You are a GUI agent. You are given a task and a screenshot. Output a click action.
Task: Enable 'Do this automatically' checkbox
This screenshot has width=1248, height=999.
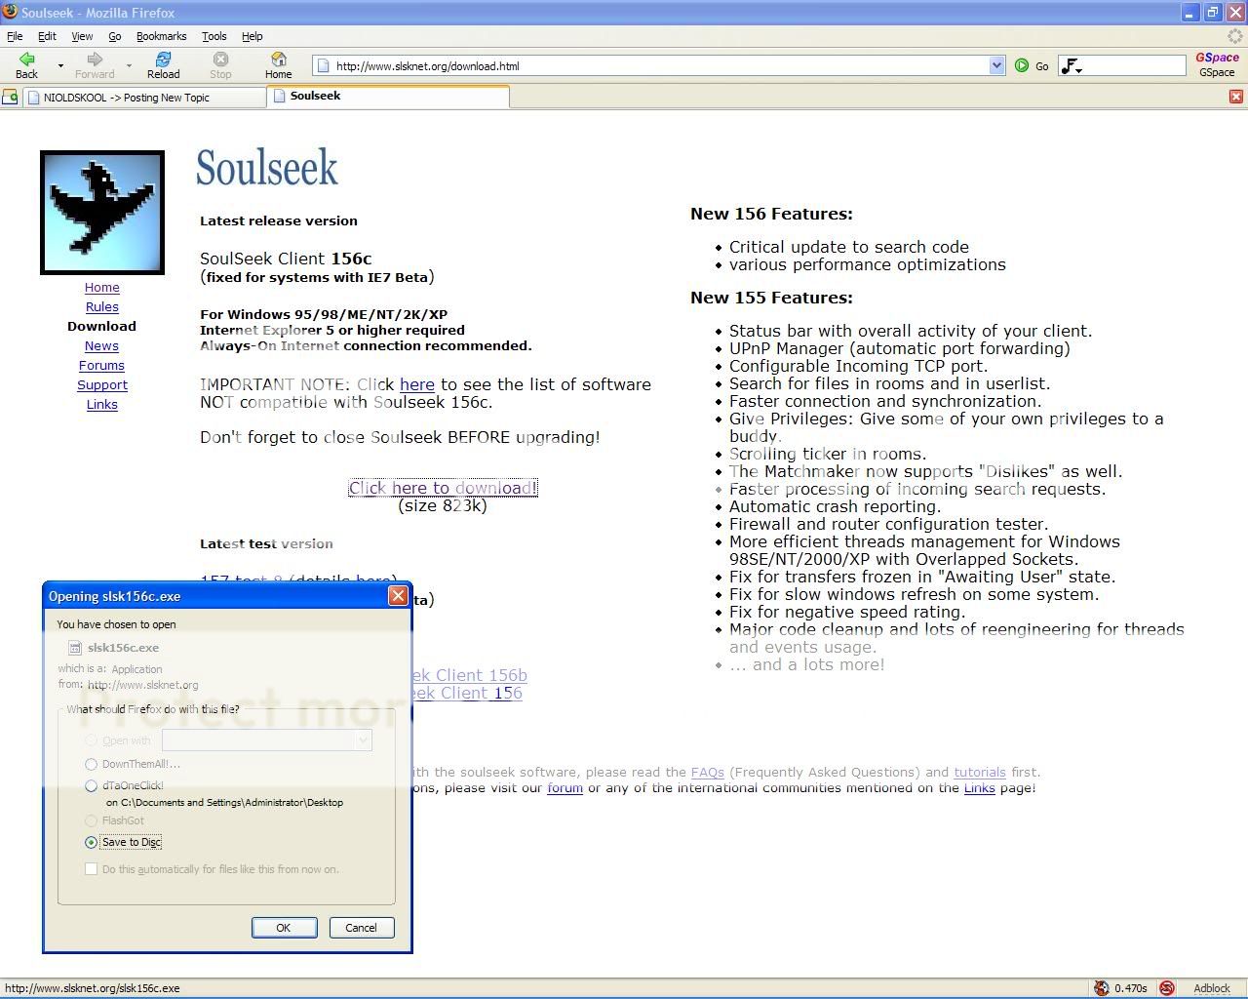[x=92, y=869]
